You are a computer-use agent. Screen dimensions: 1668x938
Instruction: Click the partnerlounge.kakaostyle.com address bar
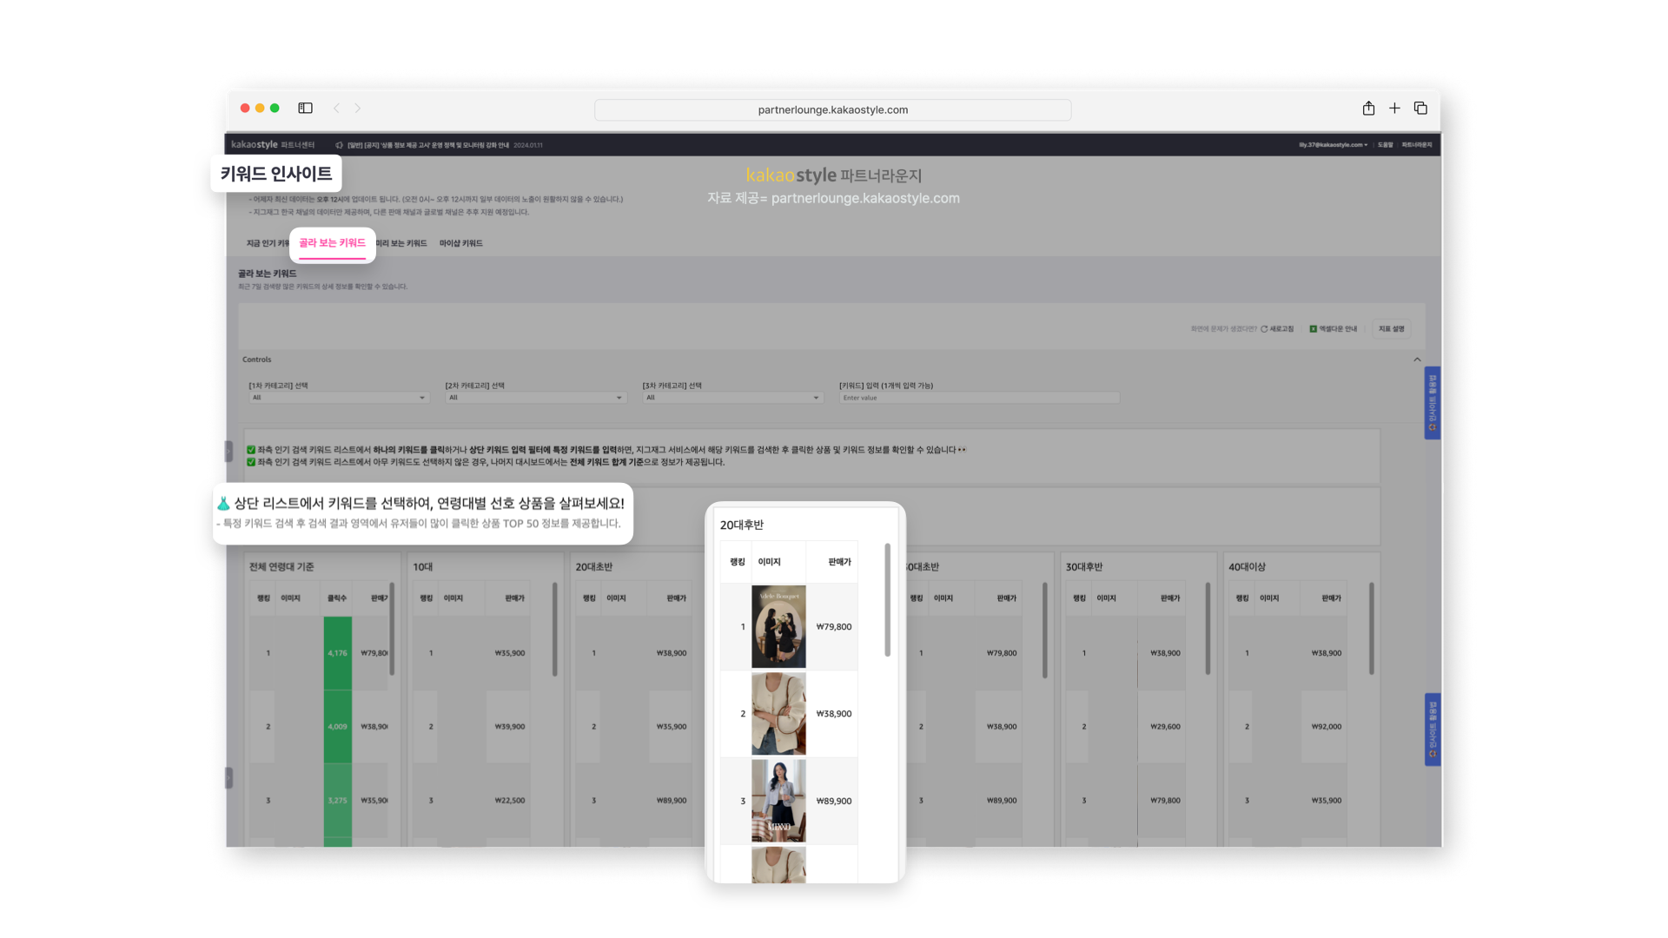pyautogui.click(x=832, y=109)
